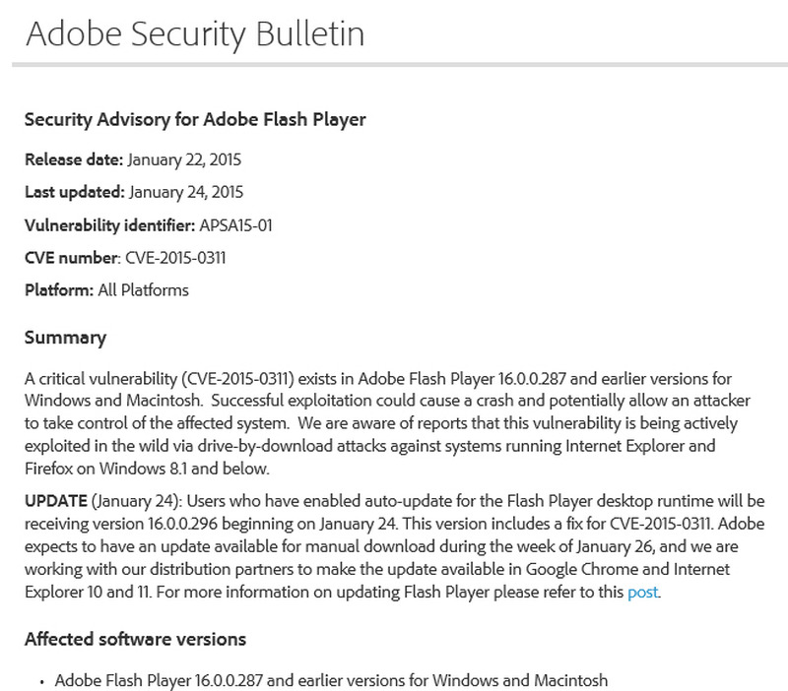Click the "Security Advisory for Adobe Flash Player" heading
The width and height of the screenshot is (788, 691).
click(x=195, y=120)
